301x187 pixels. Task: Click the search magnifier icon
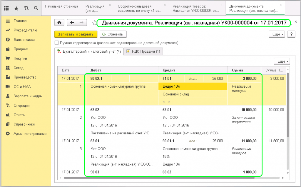point(36,8)
